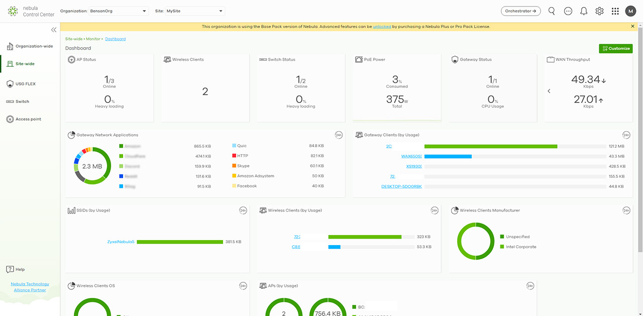Open the notifications bell
The image size is (643, 316).
click(584, 11)
